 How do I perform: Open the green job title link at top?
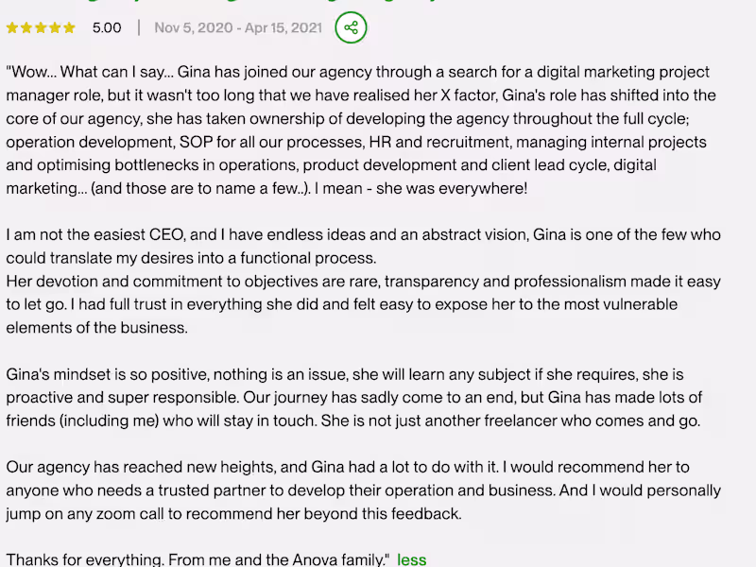pos(236,3)
